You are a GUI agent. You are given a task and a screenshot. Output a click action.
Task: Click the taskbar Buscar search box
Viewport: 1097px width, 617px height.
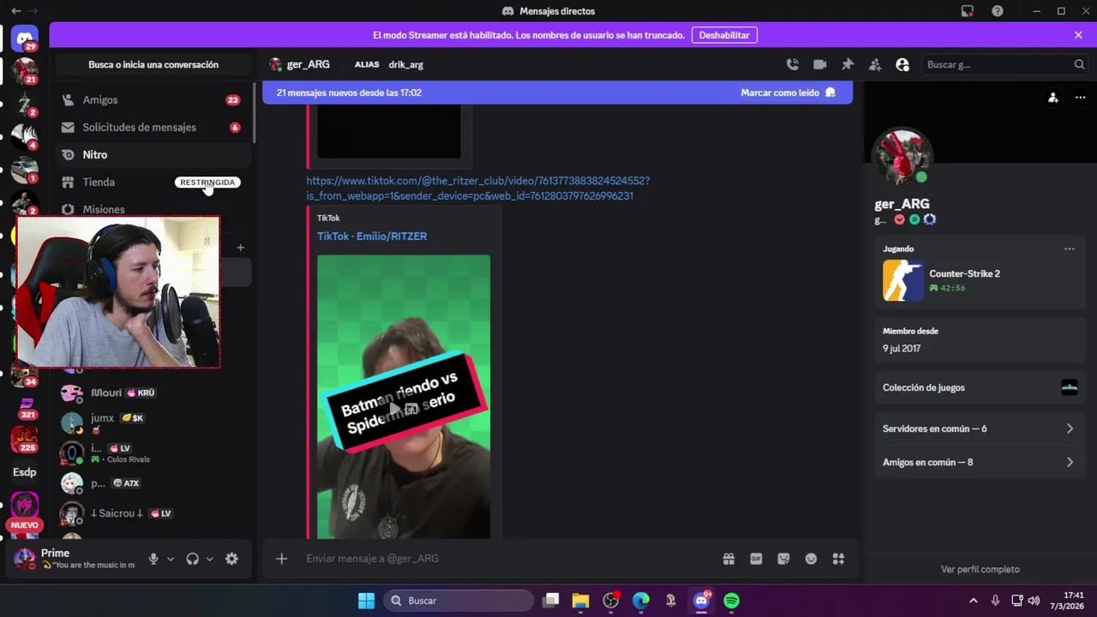[x=459, y=601]
